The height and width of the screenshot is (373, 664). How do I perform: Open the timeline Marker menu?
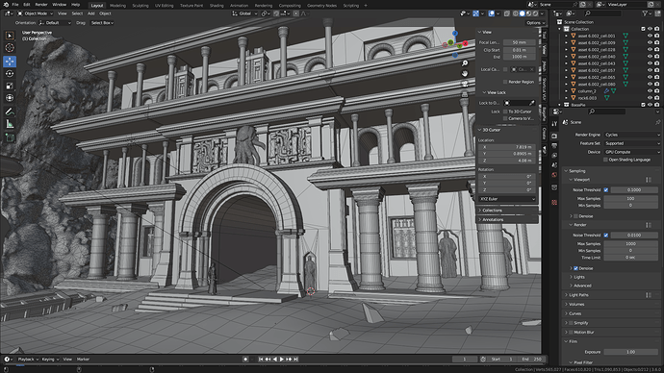pos(83,360)
